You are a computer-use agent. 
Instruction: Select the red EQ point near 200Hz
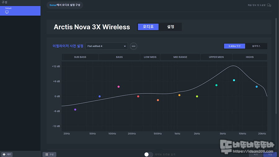pyautogui.click(x=138, y=96)
